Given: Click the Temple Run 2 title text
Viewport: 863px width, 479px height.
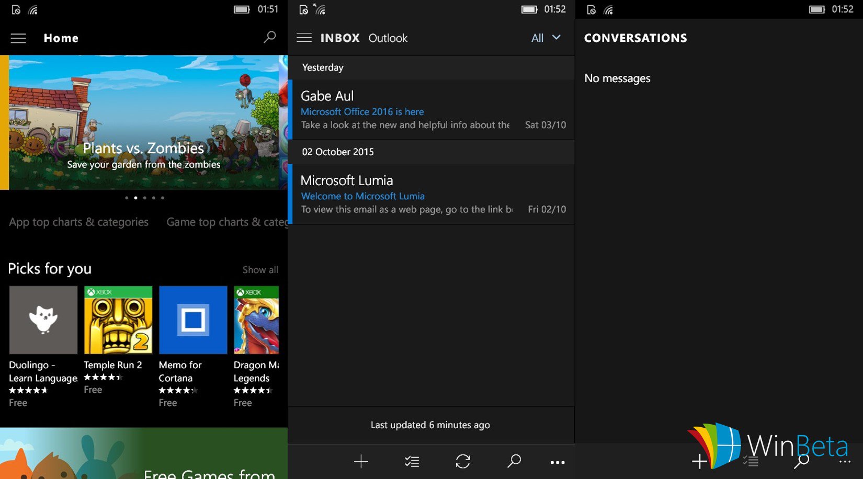Looking at the screenshot, I should click(x=113, y=365).
